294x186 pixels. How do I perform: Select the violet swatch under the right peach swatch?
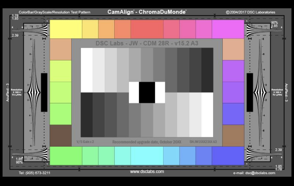(x=233, y=71)
